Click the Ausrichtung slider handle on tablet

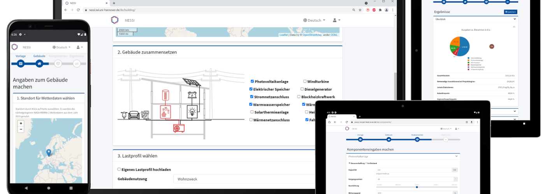coord(417,187)
